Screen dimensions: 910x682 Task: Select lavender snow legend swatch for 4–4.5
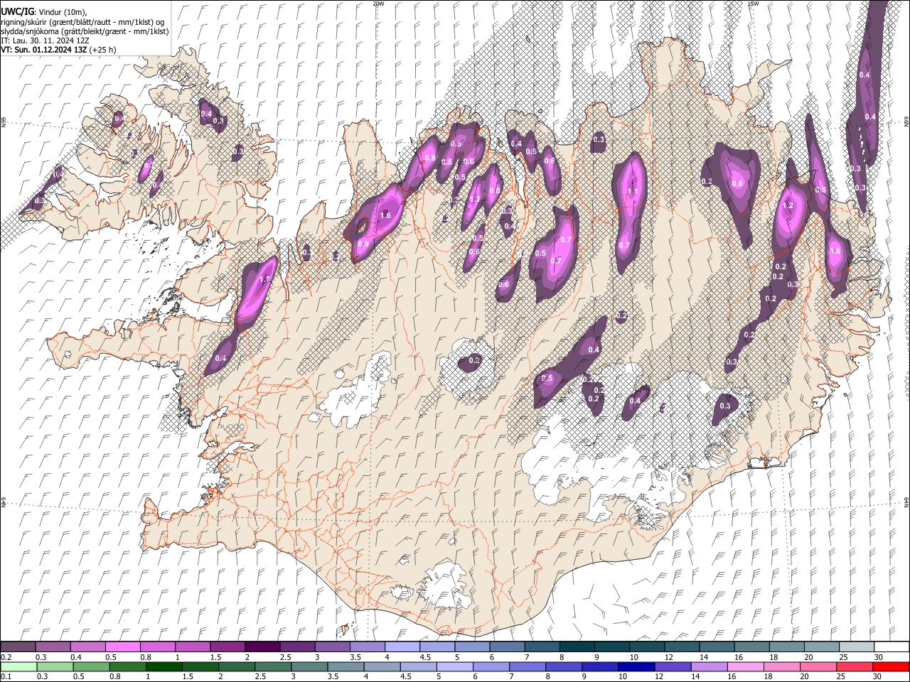click(x=402, y=647)
